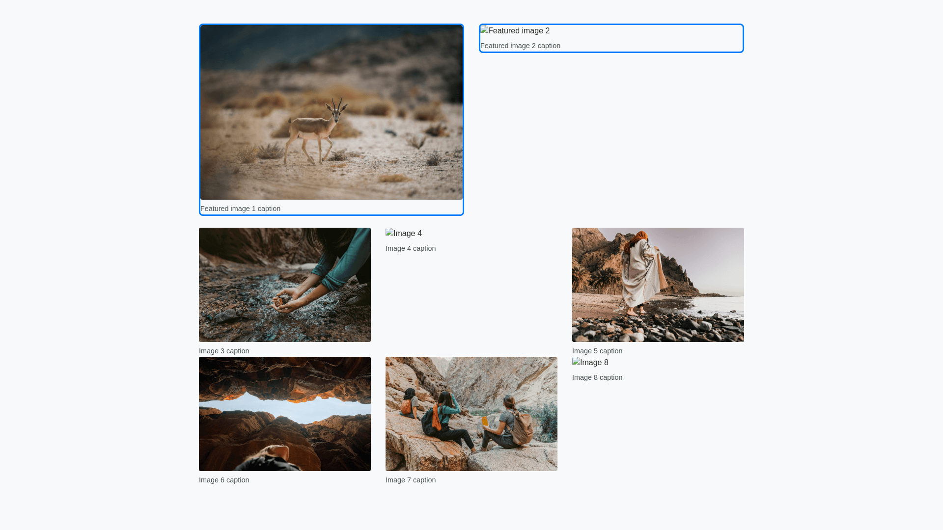The width and height of the screenshot is (943, 530).
Task: Click the Featured image 1 caption text
Action: [x=240, y=209]
